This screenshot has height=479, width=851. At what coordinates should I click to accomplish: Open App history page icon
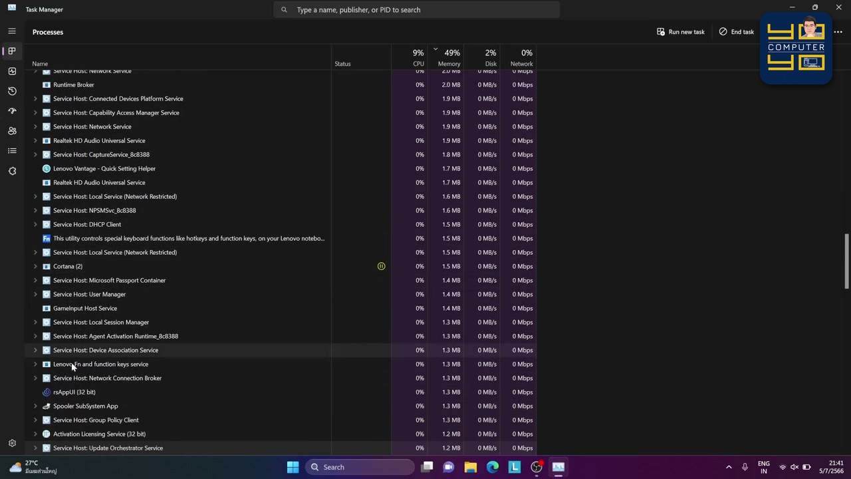pyautogui.click(x=12, y=91)
